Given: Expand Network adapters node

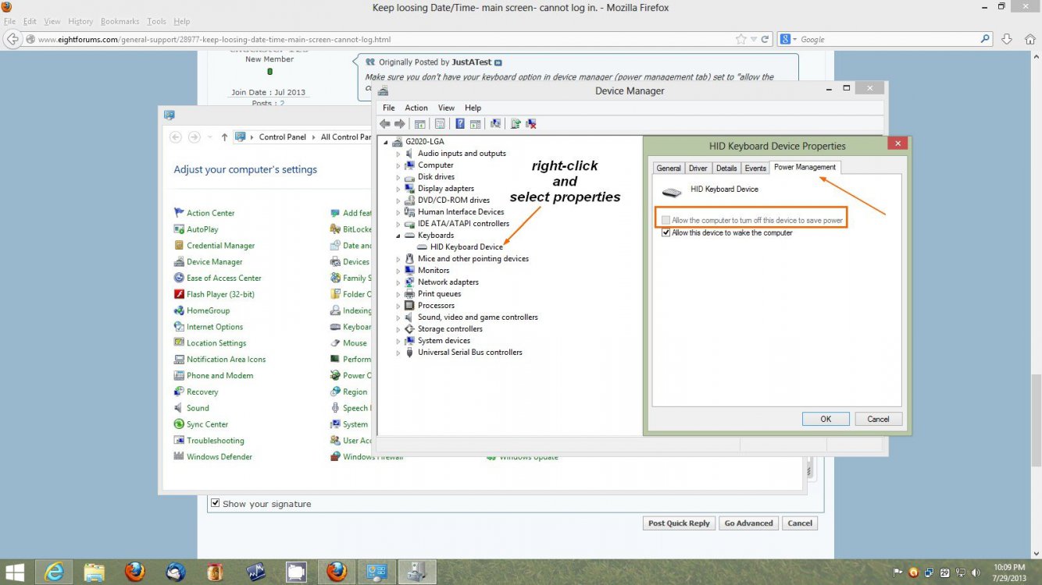Looking at the screenshot, I should pos(398,282).
